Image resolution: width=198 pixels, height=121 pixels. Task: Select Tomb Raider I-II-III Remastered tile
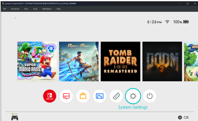[x=121, y=62]
